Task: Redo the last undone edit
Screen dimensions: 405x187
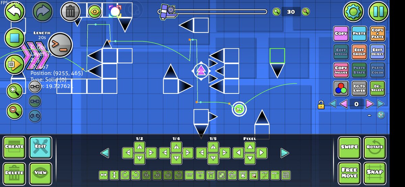Action: pos(43,11)
